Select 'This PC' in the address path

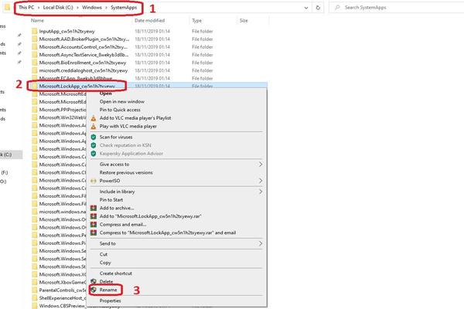point(26,8)
